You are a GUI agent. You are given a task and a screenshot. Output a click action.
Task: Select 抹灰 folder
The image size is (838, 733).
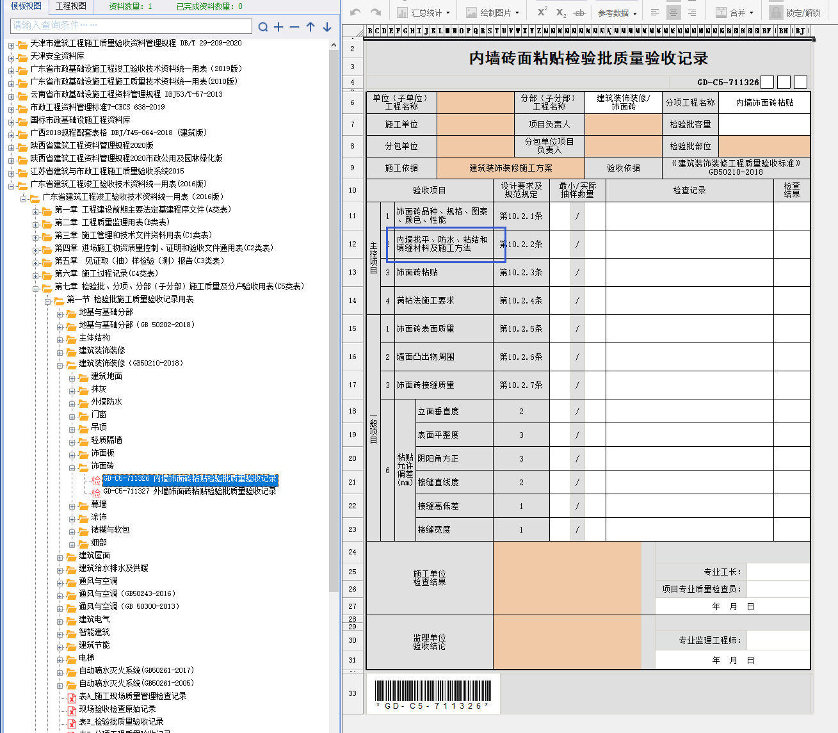click(99, 389)
